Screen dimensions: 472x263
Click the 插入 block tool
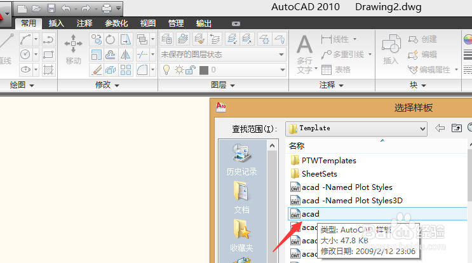[x=391, y=50]
